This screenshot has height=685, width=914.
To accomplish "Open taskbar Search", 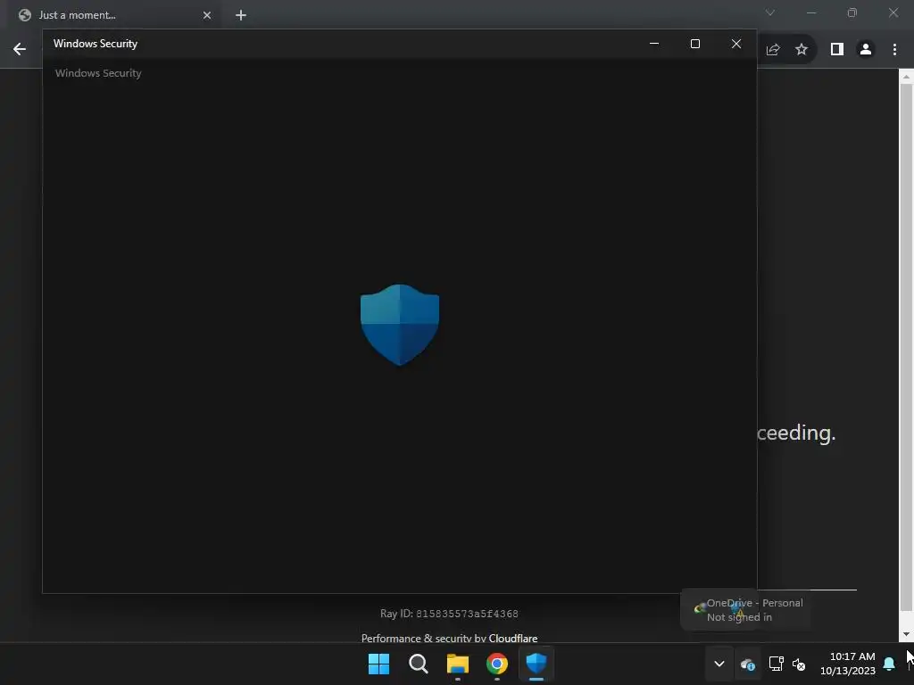I will pos(418,664).
